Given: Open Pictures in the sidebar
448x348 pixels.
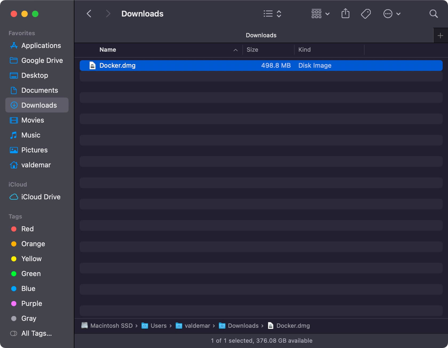Looking at the screenshot, I should tap(37, 150).
